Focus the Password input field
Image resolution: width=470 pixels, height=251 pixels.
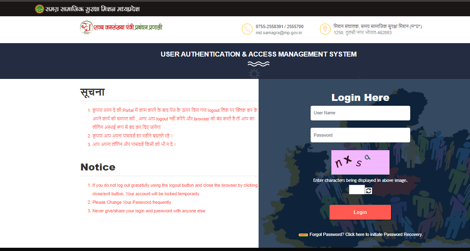pyautogui.click(x=360, y=135)
